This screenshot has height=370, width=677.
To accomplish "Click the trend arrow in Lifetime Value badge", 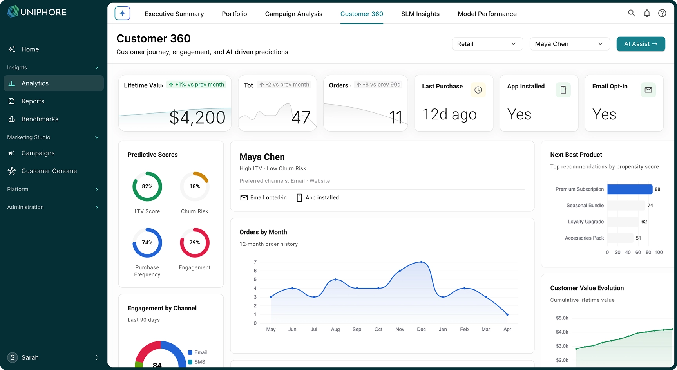I will [171, 85].
